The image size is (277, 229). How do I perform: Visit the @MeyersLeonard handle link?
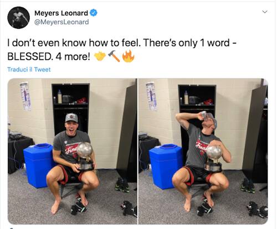[x=61, y=22]
